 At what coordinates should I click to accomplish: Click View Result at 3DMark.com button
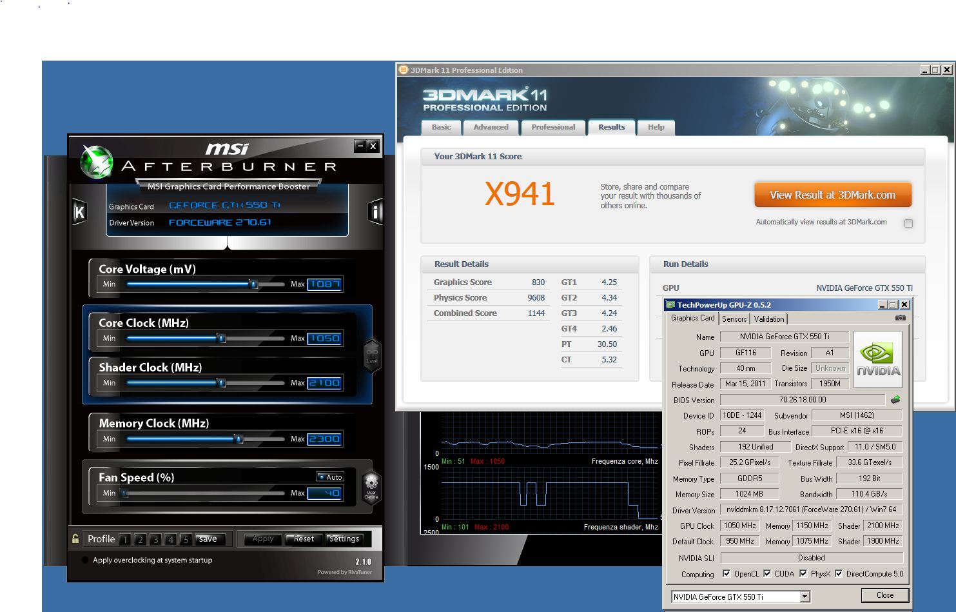[x=833, y=195]
